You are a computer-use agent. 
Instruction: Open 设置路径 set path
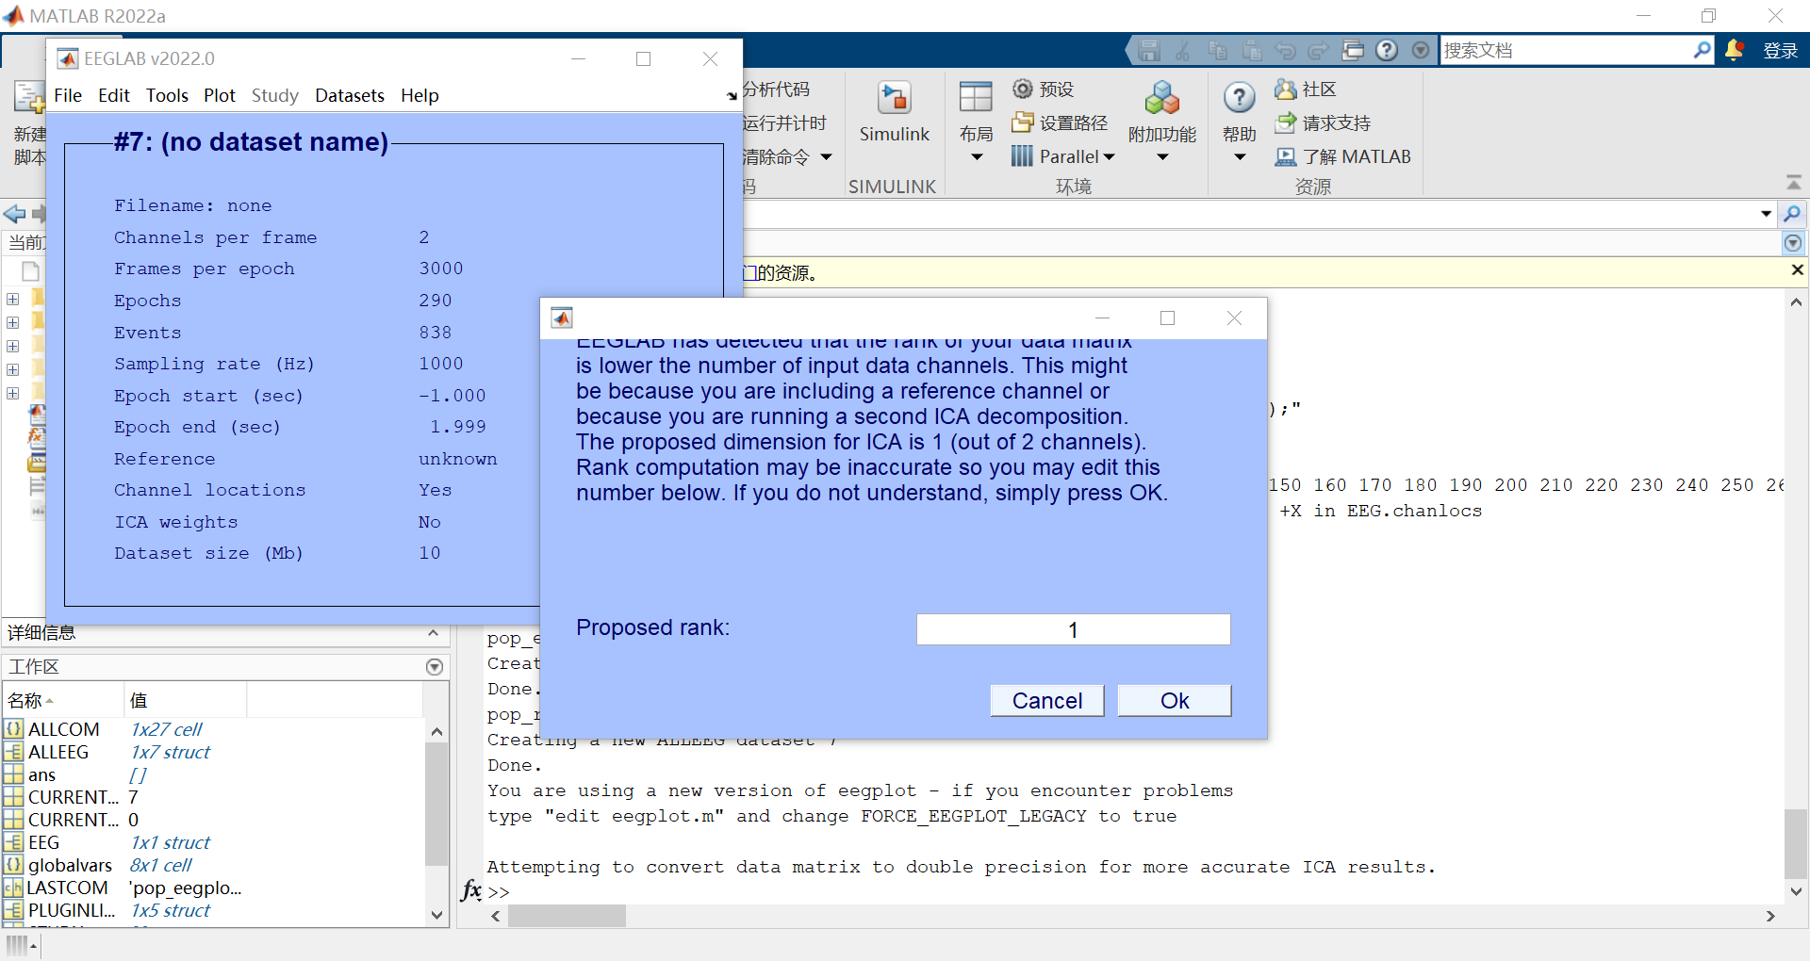(1060, 122)
